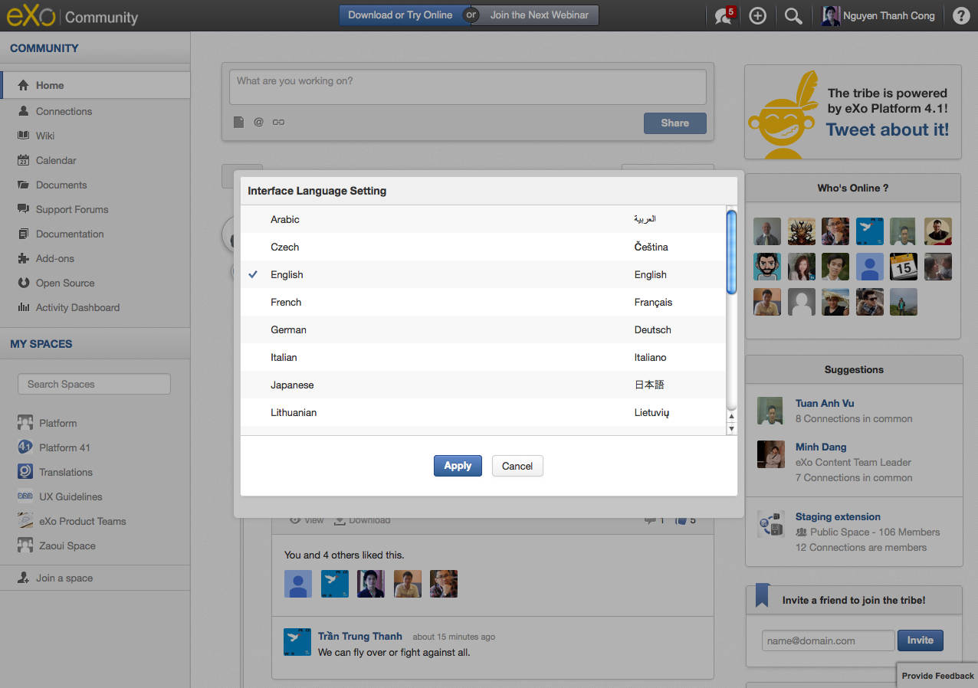Select French in the language list

(x=286, y=302)
